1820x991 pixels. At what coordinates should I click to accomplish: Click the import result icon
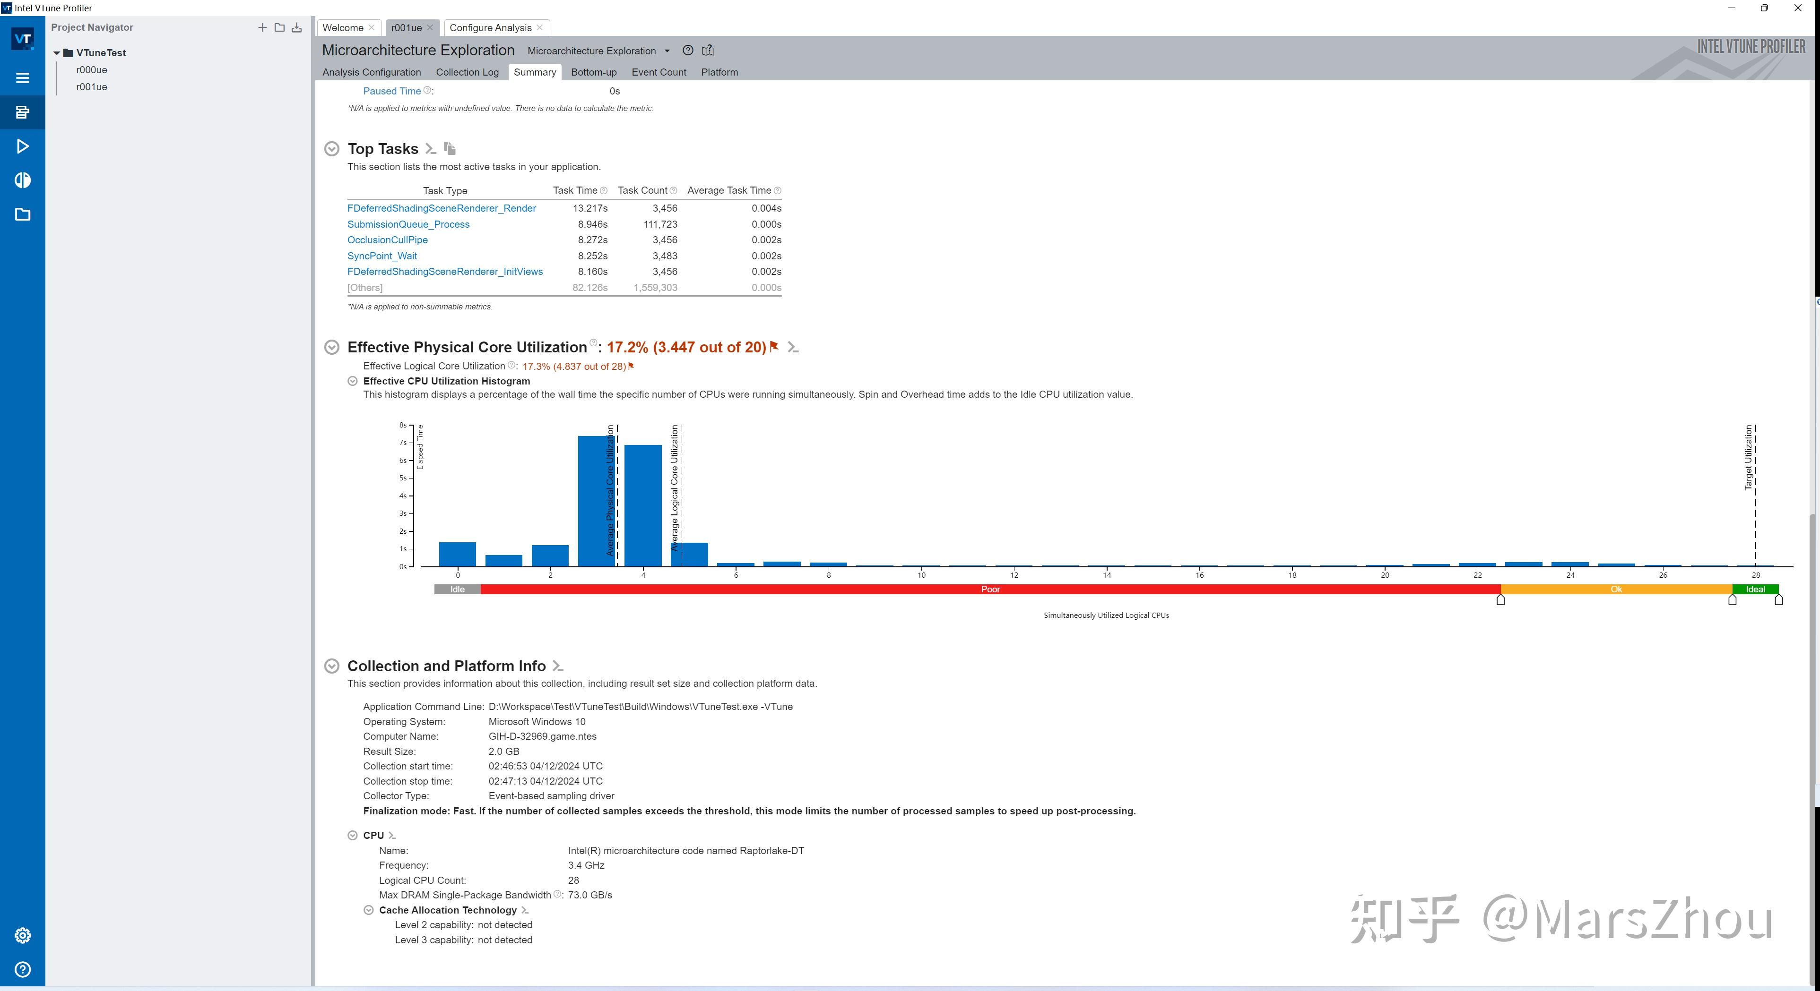pos(297,27)
